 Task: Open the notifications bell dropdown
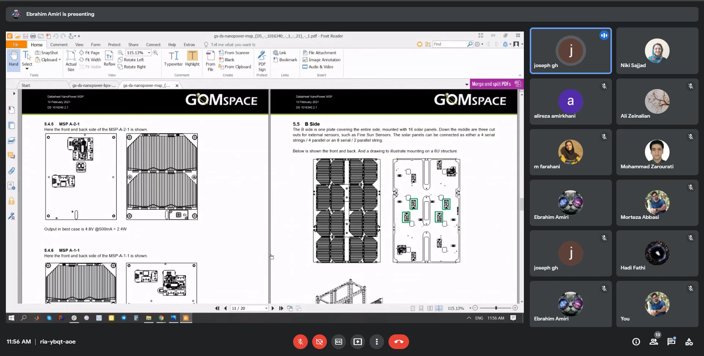507,44
